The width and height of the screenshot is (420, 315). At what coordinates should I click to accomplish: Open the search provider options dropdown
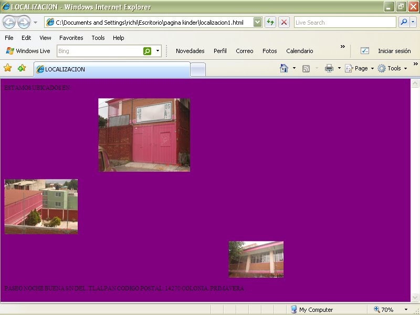413,23
